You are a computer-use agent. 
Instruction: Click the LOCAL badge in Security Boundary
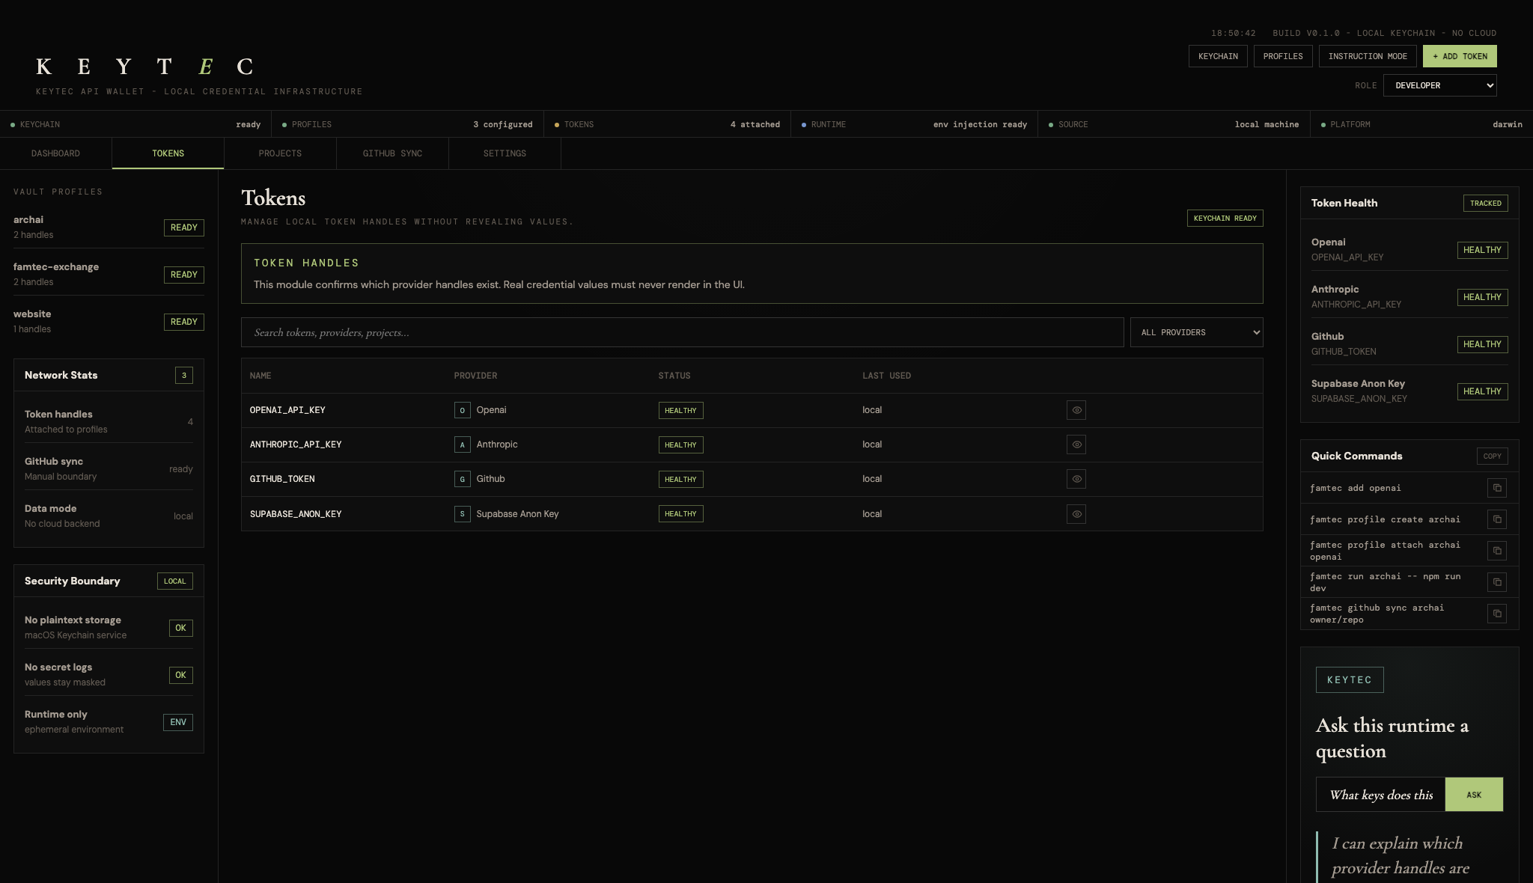pyautogui.click(x=174, y=581)
